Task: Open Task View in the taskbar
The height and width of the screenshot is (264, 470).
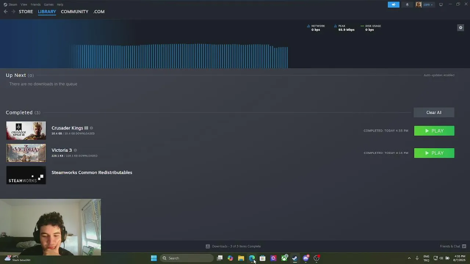Action: click(220, 258)
